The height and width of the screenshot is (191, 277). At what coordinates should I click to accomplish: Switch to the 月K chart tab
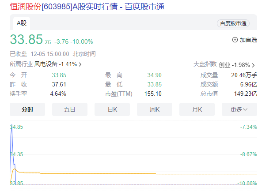pyautogui.click(x=197, y=109)
